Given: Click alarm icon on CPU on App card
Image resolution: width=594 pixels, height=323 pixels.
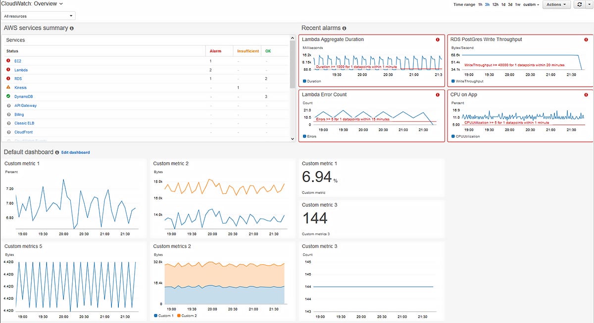Looking at the screenshot, I should click(585, 94).
